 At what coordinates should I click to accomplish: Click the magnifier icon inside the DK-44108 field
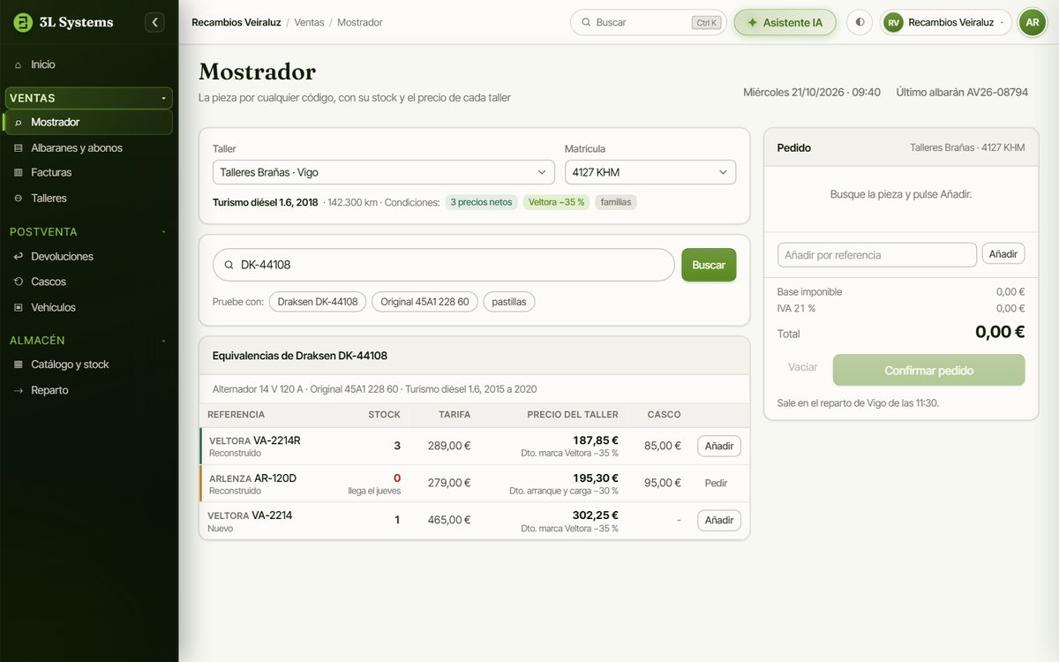pyautogui.click(x=229, y=265)
